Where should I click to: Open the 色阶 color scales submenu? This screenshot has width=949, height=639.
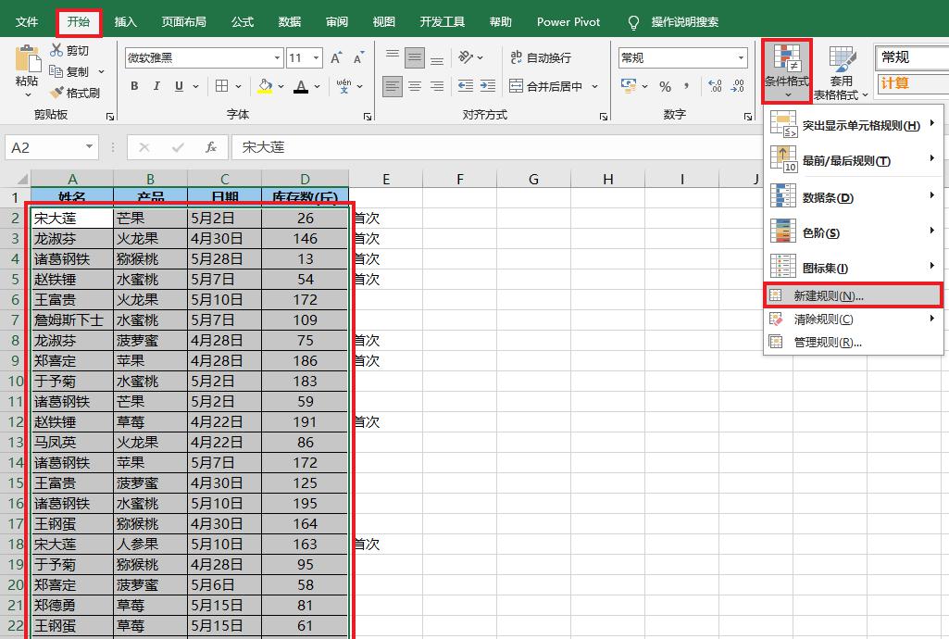click(x=853, y=232)
